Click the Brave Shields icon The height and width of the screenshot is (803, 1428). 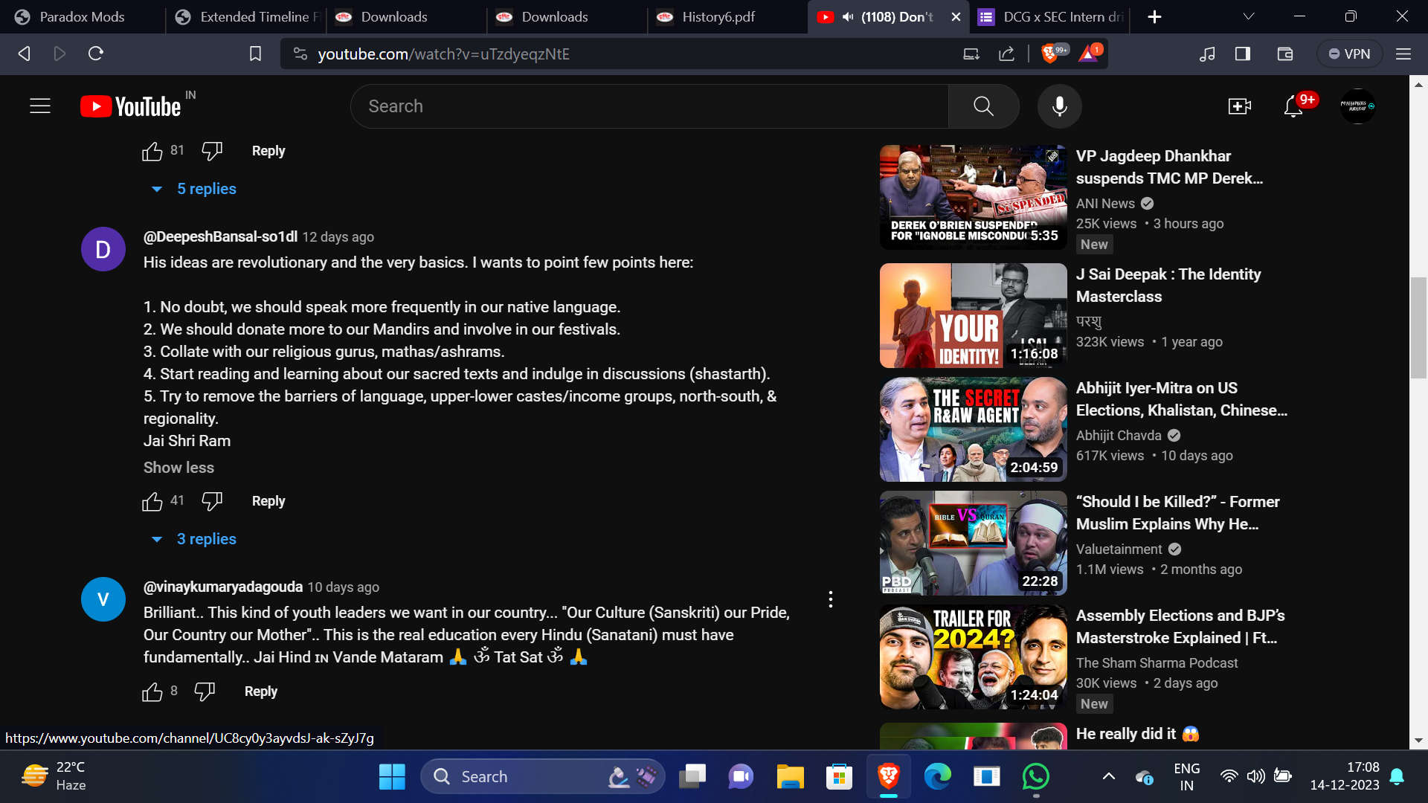pyautogui.click(x=1049, y=54)
